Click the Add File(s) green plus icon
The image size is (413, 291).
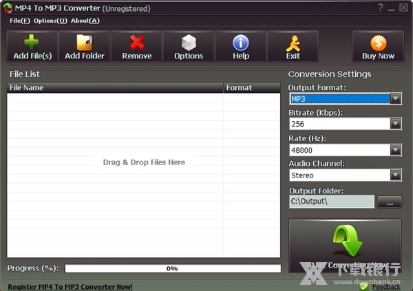pos(32,43)
